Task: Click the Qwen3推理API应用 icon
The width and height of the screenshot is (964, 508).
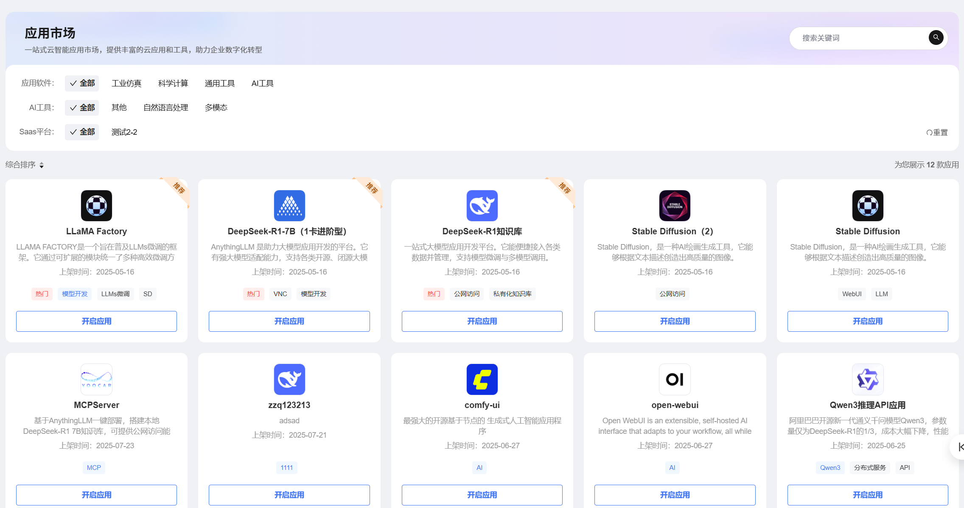Action: [868, 380]
